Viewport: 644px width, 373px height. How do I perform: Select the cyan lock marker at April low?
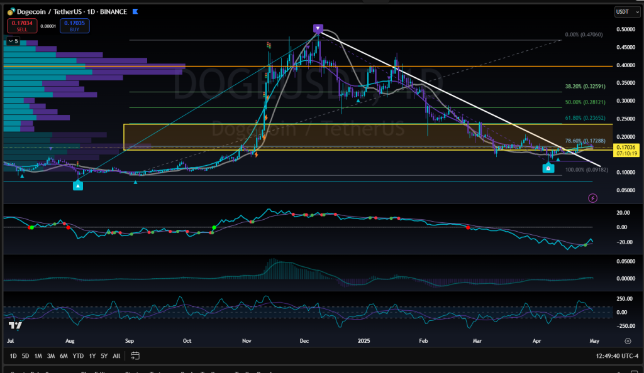[x=548, y=168]
